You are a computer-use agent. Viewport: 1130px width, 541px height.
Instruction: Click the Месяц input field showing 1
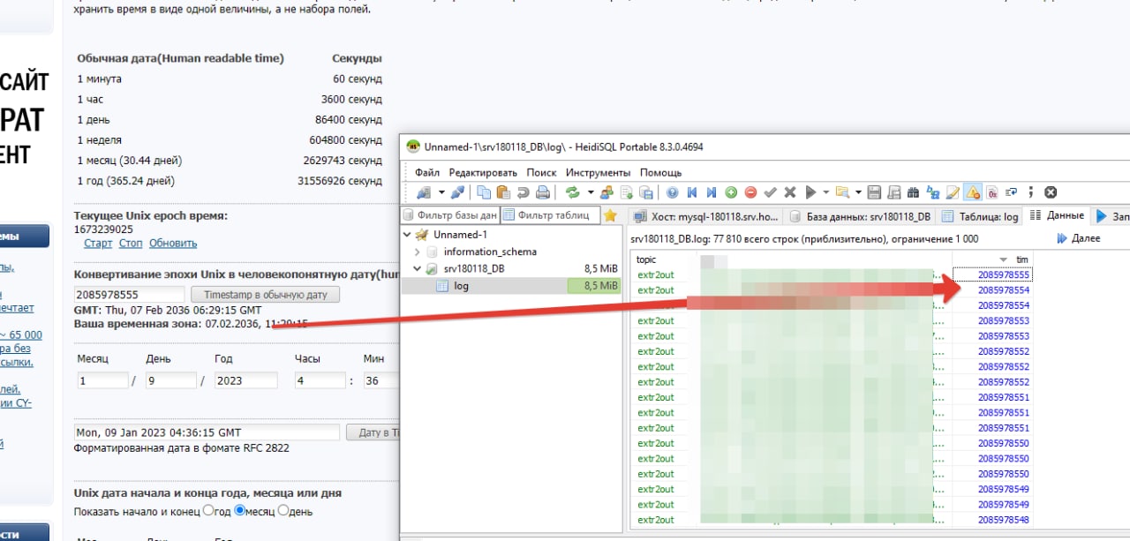[x=102, y=380]
